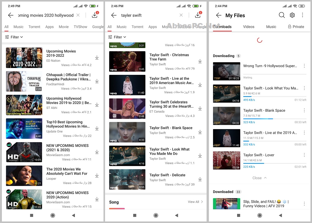312x223 pixels.
Task: Download NEW UPCOMING MOVIES (2021 & 2020)
Action: point(97,152)
